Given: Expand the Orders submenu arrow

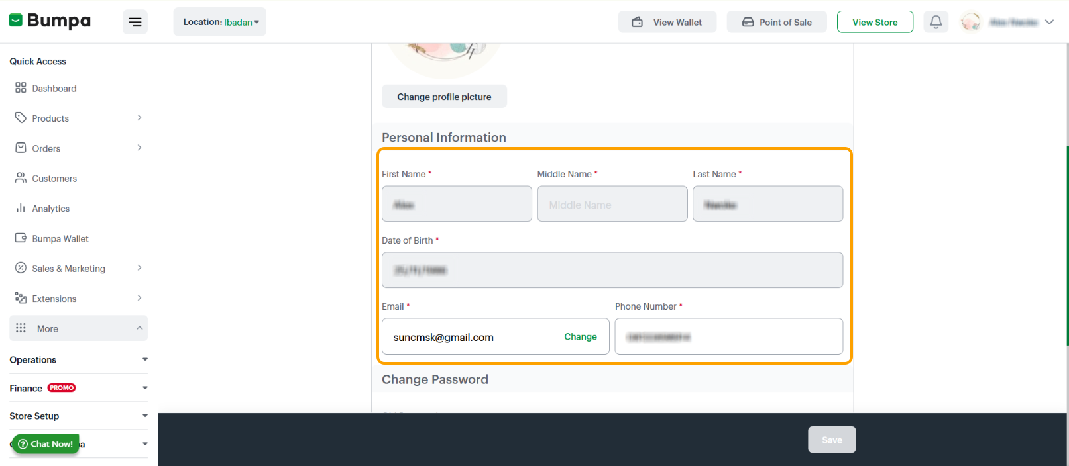Looking at the screenshot, I should point(139,148).
